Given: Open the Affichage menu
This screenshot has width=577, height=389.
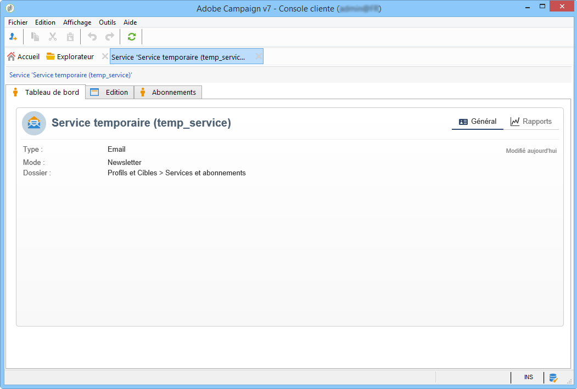Looking at the screenshot, I should pyautogui.click(x=77, y=22).
